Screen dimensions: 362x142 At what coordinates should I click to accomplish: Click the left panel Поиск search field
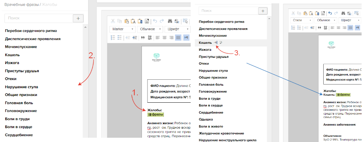pos(39,18)
